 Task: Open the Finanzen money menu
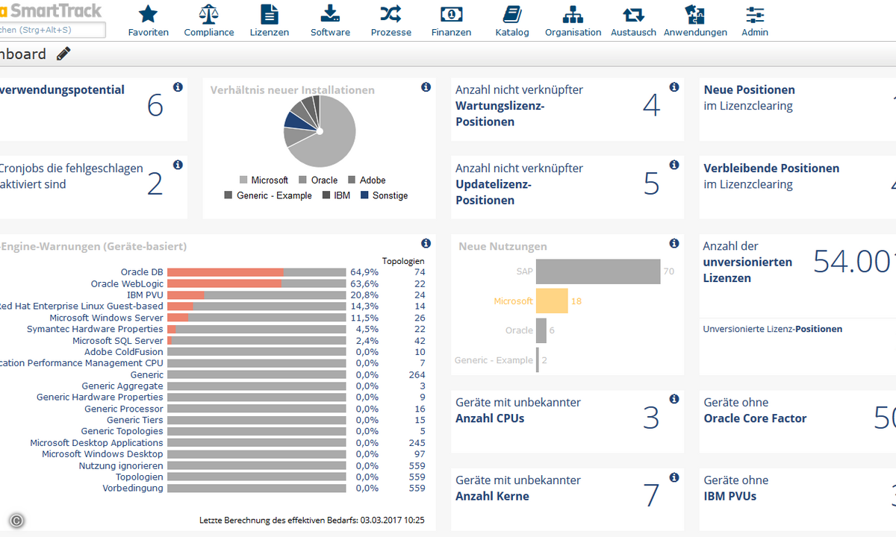coord(452,20)
